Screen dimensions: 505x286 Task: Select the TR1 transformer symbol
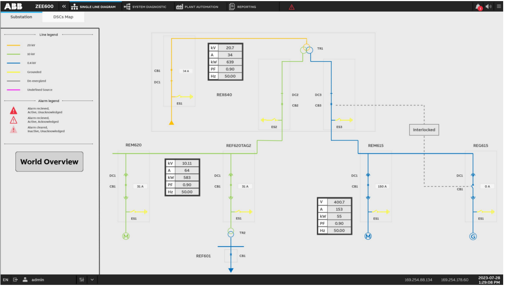point(306,49)
